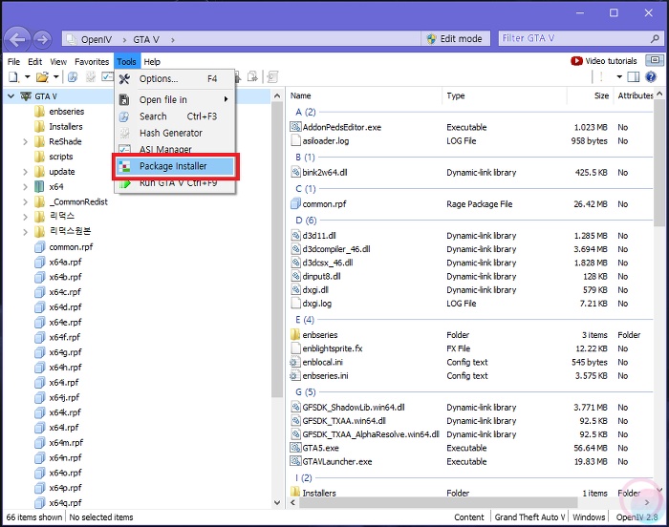Click GFSDK_ShadowLib.win64.dll file name
The height and width of the screenshot is (527, 669).
coord(354,408)
